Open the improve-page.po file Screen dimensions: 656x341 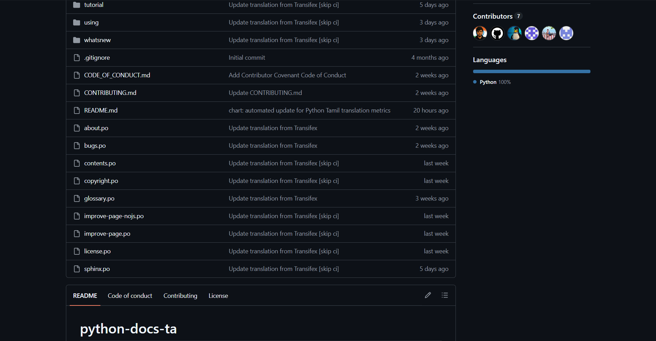click(x=107, y=234)
